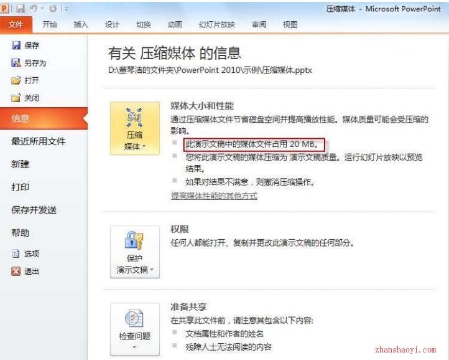Click the text 残障人士无法阅读的内容
This screenshot has width=449, height=360.
(228, 347)
